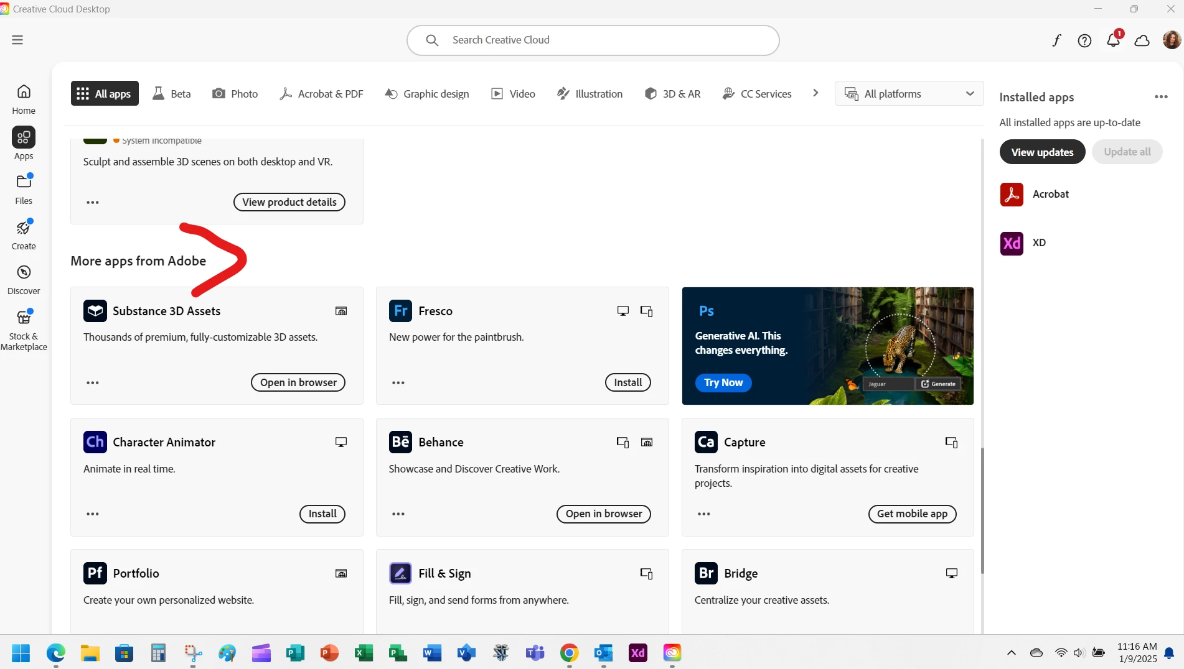Open Apps section in sidebar
This screenshot has height=669, width=1184.
(24, 144)
